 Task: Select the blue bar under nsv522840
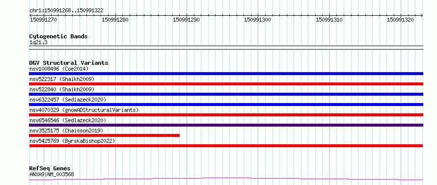[226, 94]
